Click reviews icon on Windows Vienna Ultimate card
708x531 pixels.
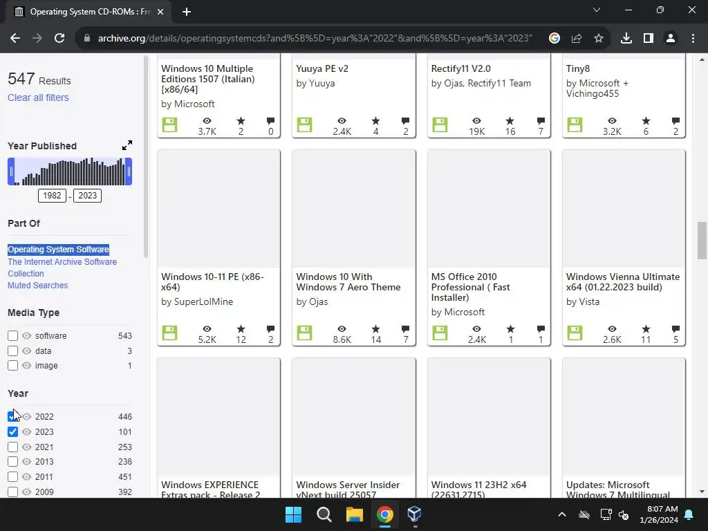[x=676, y=328]
